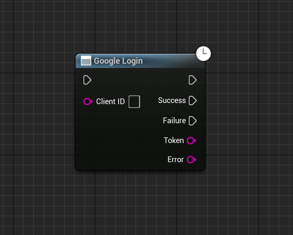
Task: Click the top unlabeled output execution pin
Action: coord(193,80)
